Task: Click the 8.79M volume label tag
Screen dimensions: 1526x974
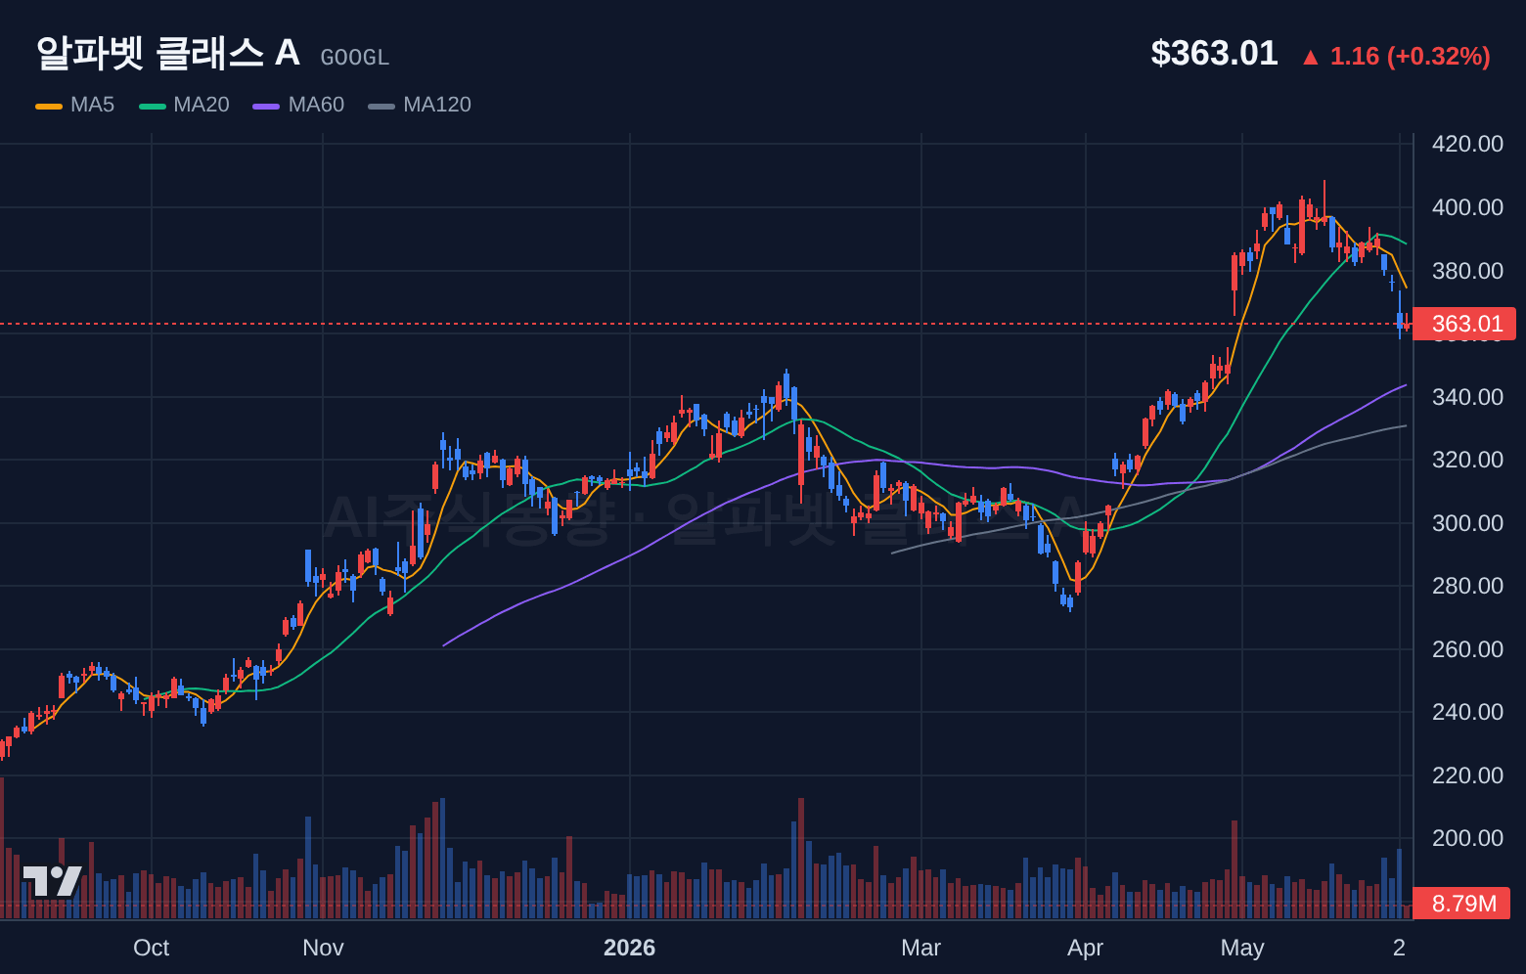Action: tap(1463, 904)
